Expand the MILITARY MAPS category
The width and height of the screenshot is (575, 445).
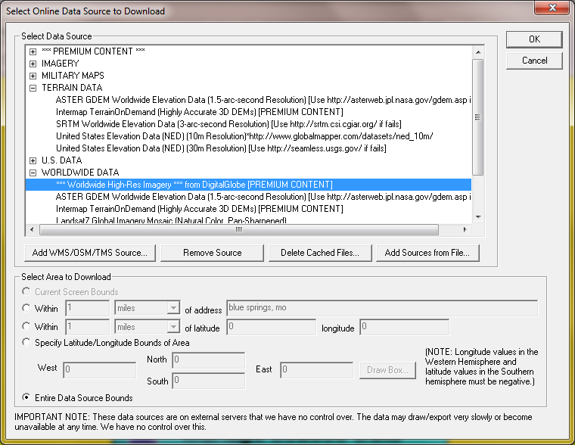[33, 76]
